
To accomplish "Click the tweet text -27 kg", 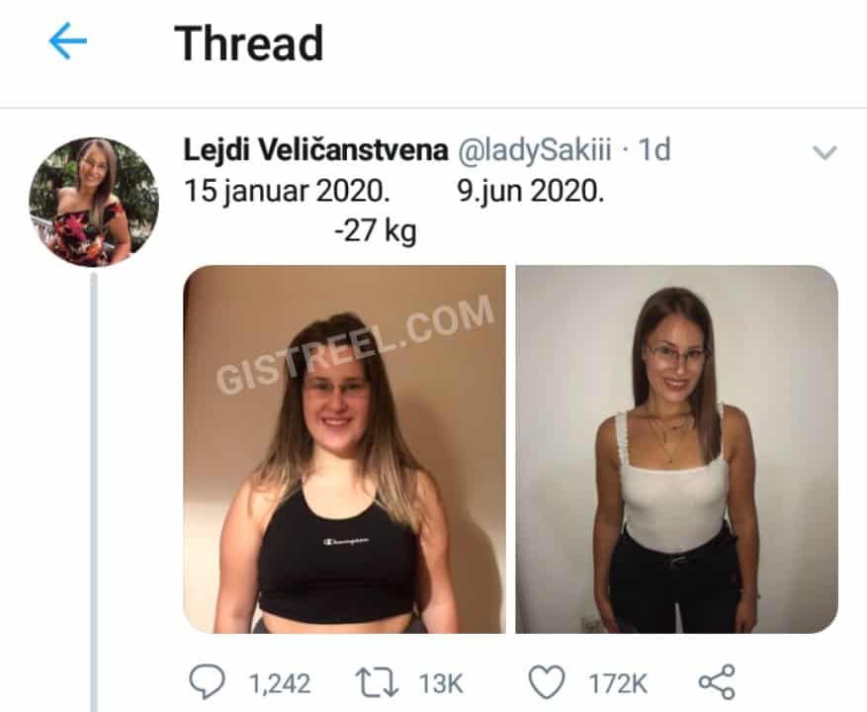I will [x=376, y=230].
